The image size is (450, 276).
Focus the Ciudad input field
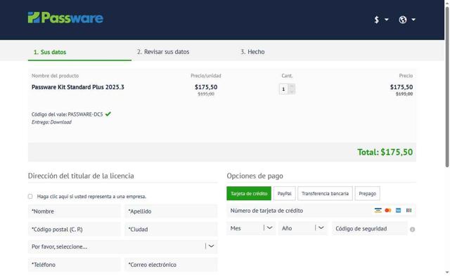click(171, 229)
